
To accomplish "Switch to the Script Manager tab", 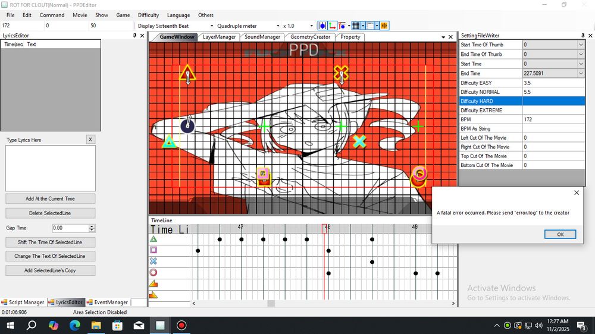I will [23, 302].
